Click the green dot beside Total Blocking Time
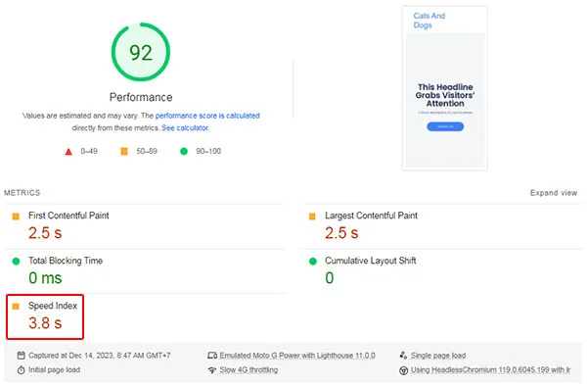The width and height of the screenshot is (587, 386). click(16, 262)
